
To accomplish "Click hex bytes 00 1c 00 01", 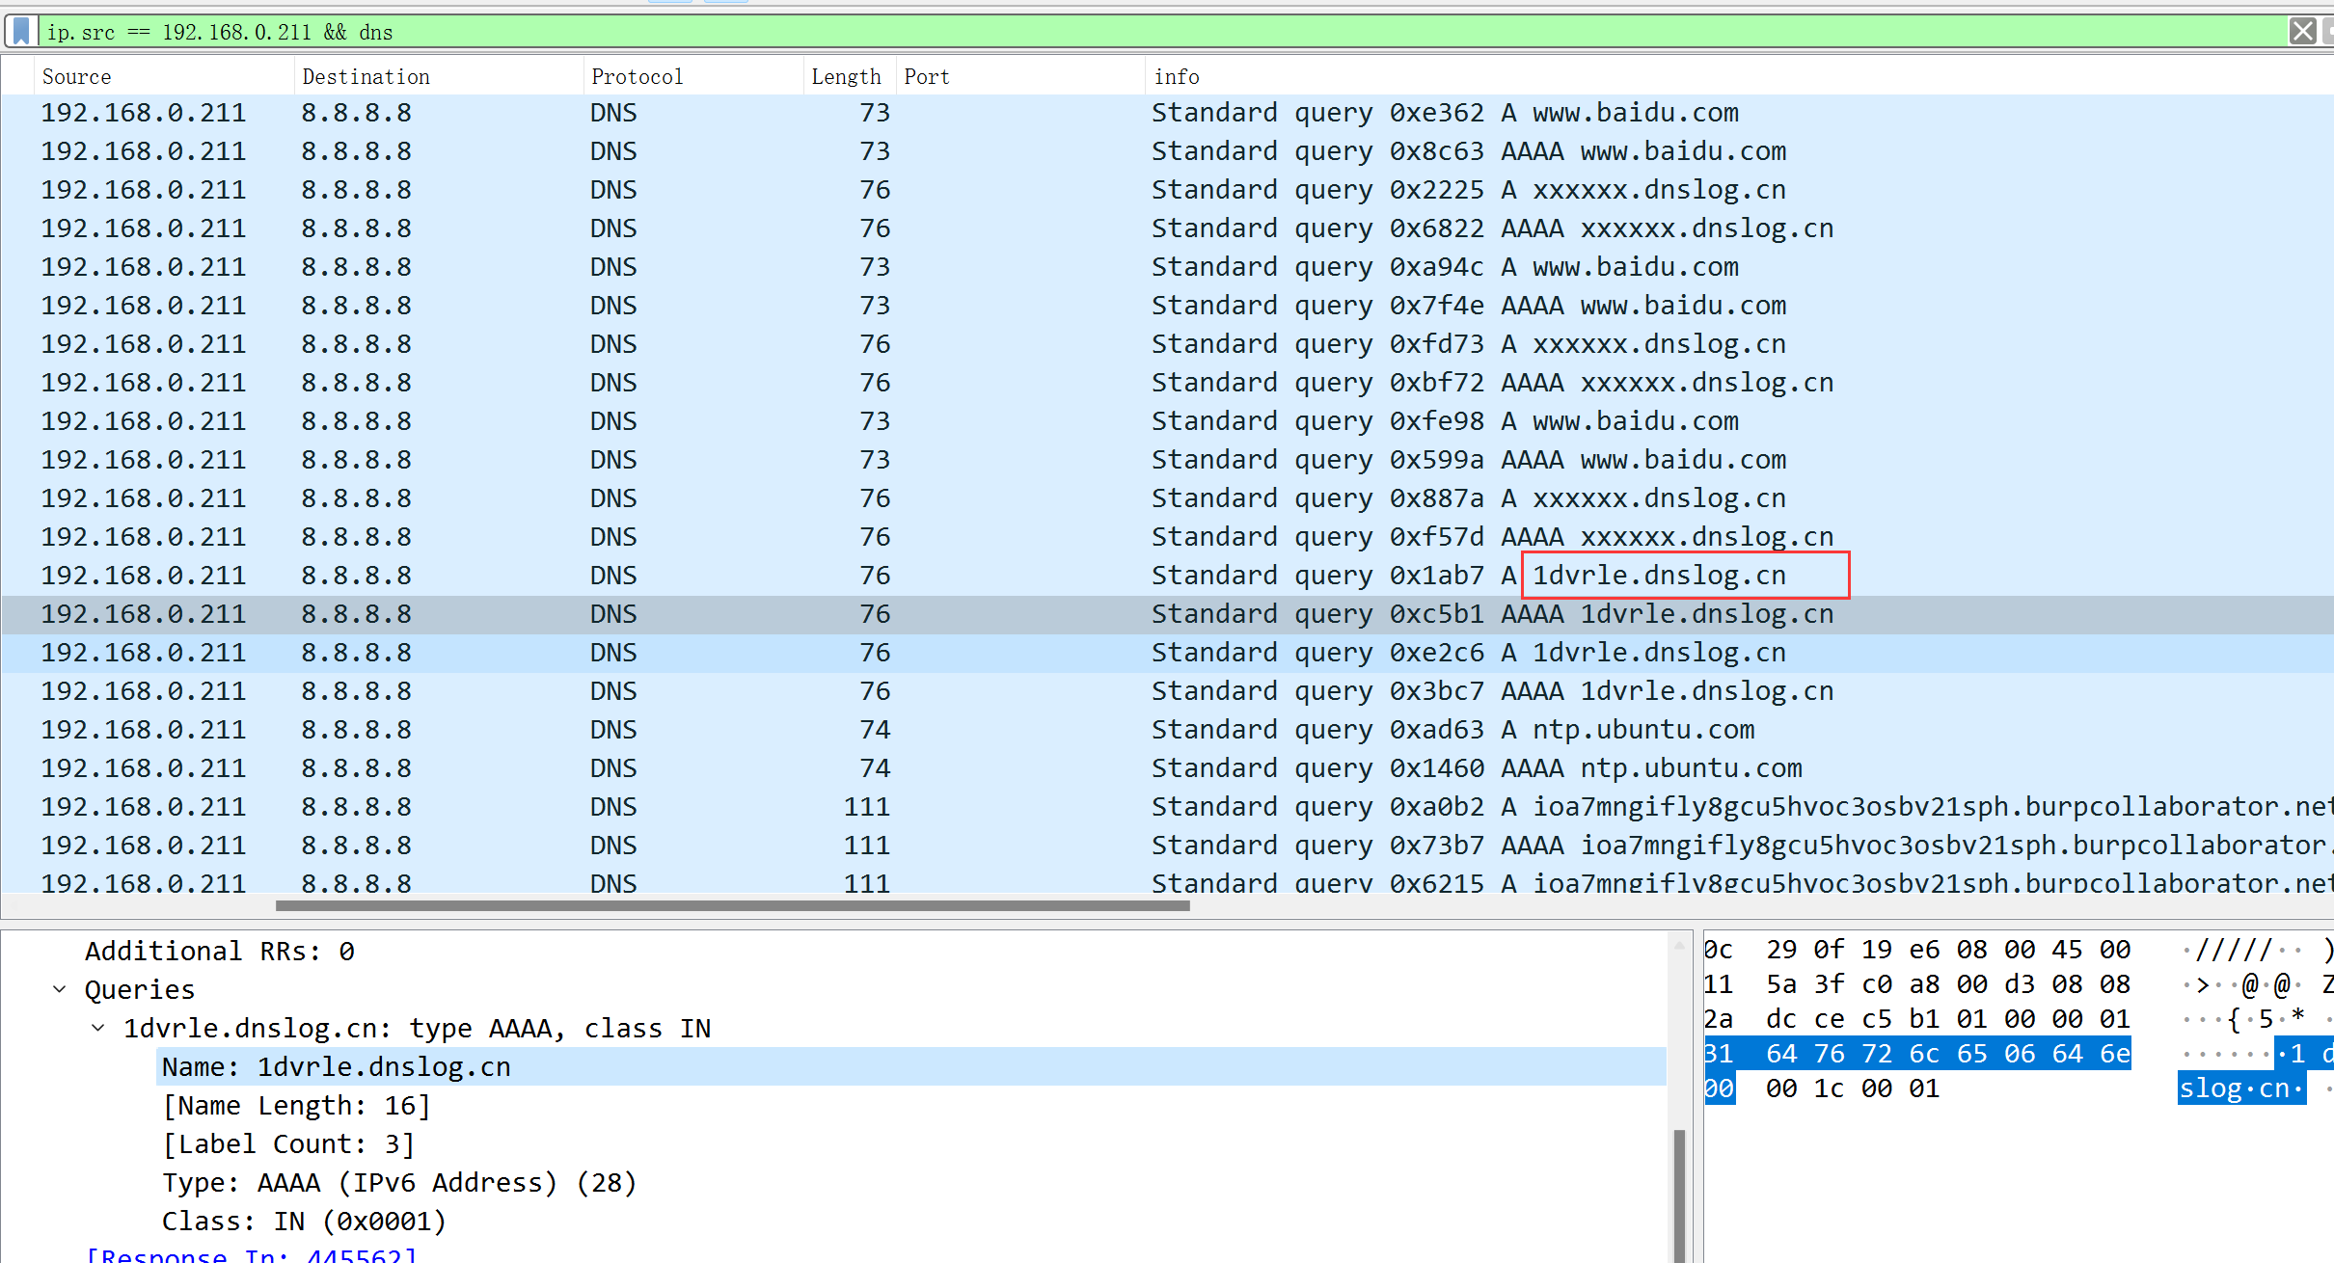I will pos(1853,1088).
